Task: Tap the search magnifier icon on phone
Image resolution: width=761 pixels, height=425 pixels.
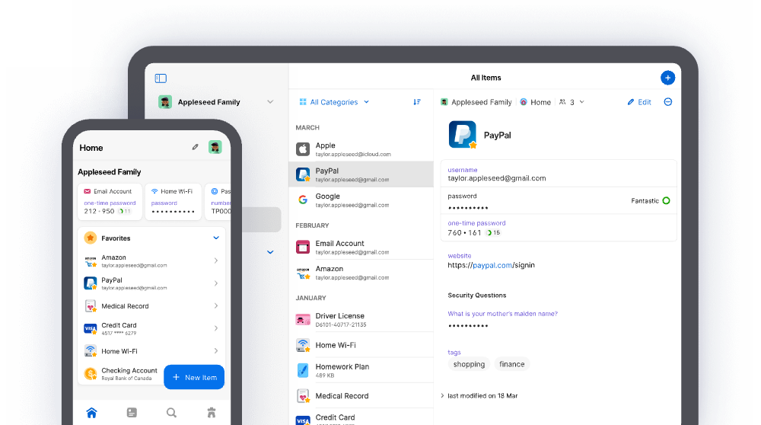Action: pos(171,412)
